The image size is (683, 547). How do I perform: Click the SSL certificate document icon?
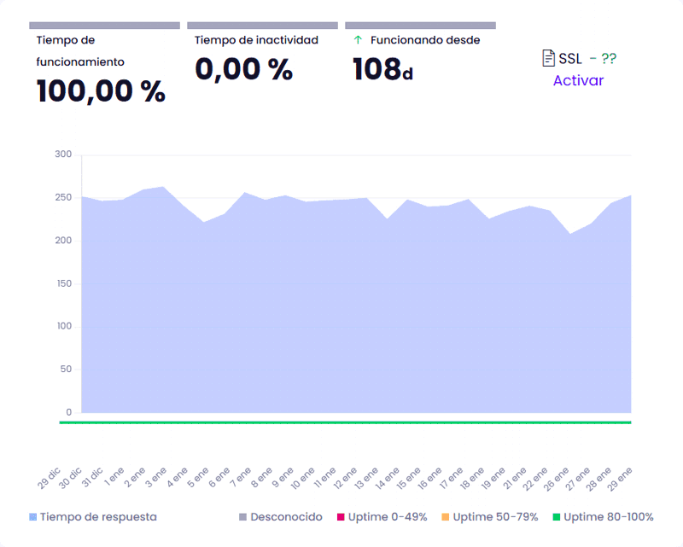pos(549,58)
